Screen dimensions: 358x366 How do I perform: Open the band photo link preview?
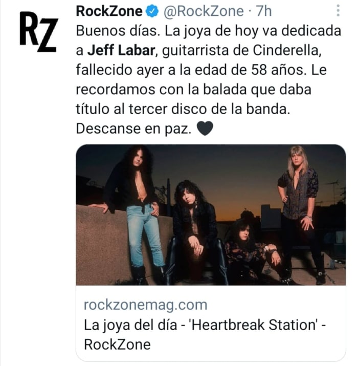(x=211, y=215)
